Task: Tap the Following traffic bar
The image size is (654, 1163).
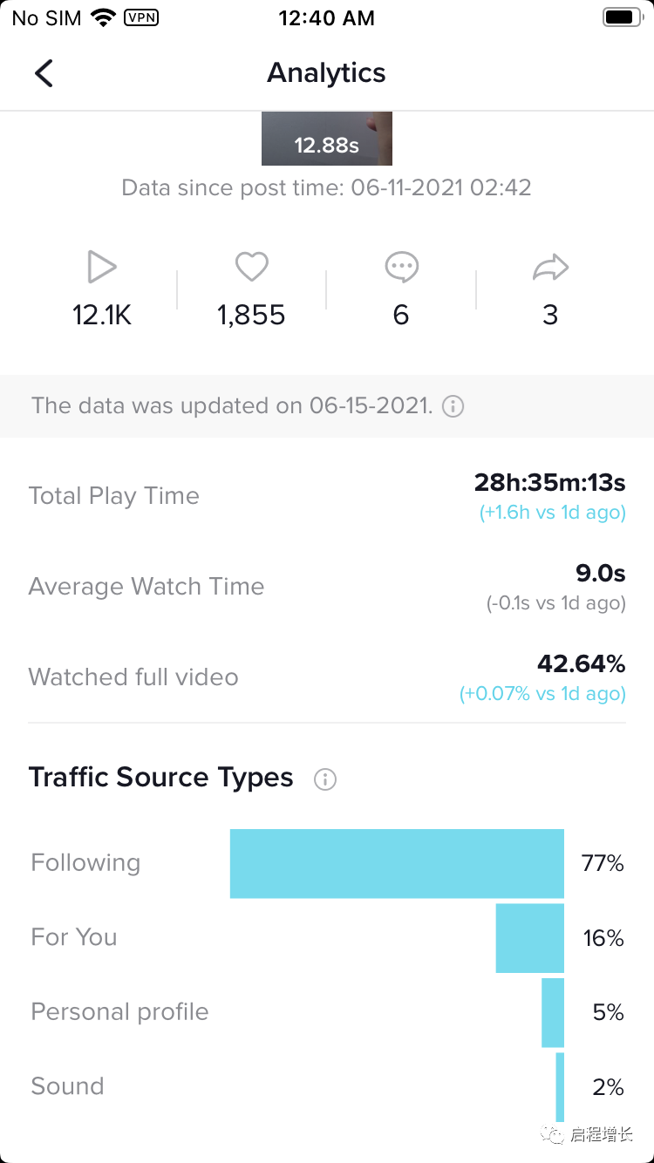Action: click(x=397, y=863)
